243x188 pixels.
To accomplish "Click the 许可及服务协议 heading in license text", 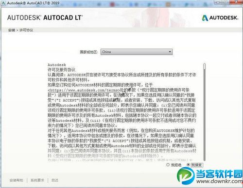I will [x=61, y=70].
